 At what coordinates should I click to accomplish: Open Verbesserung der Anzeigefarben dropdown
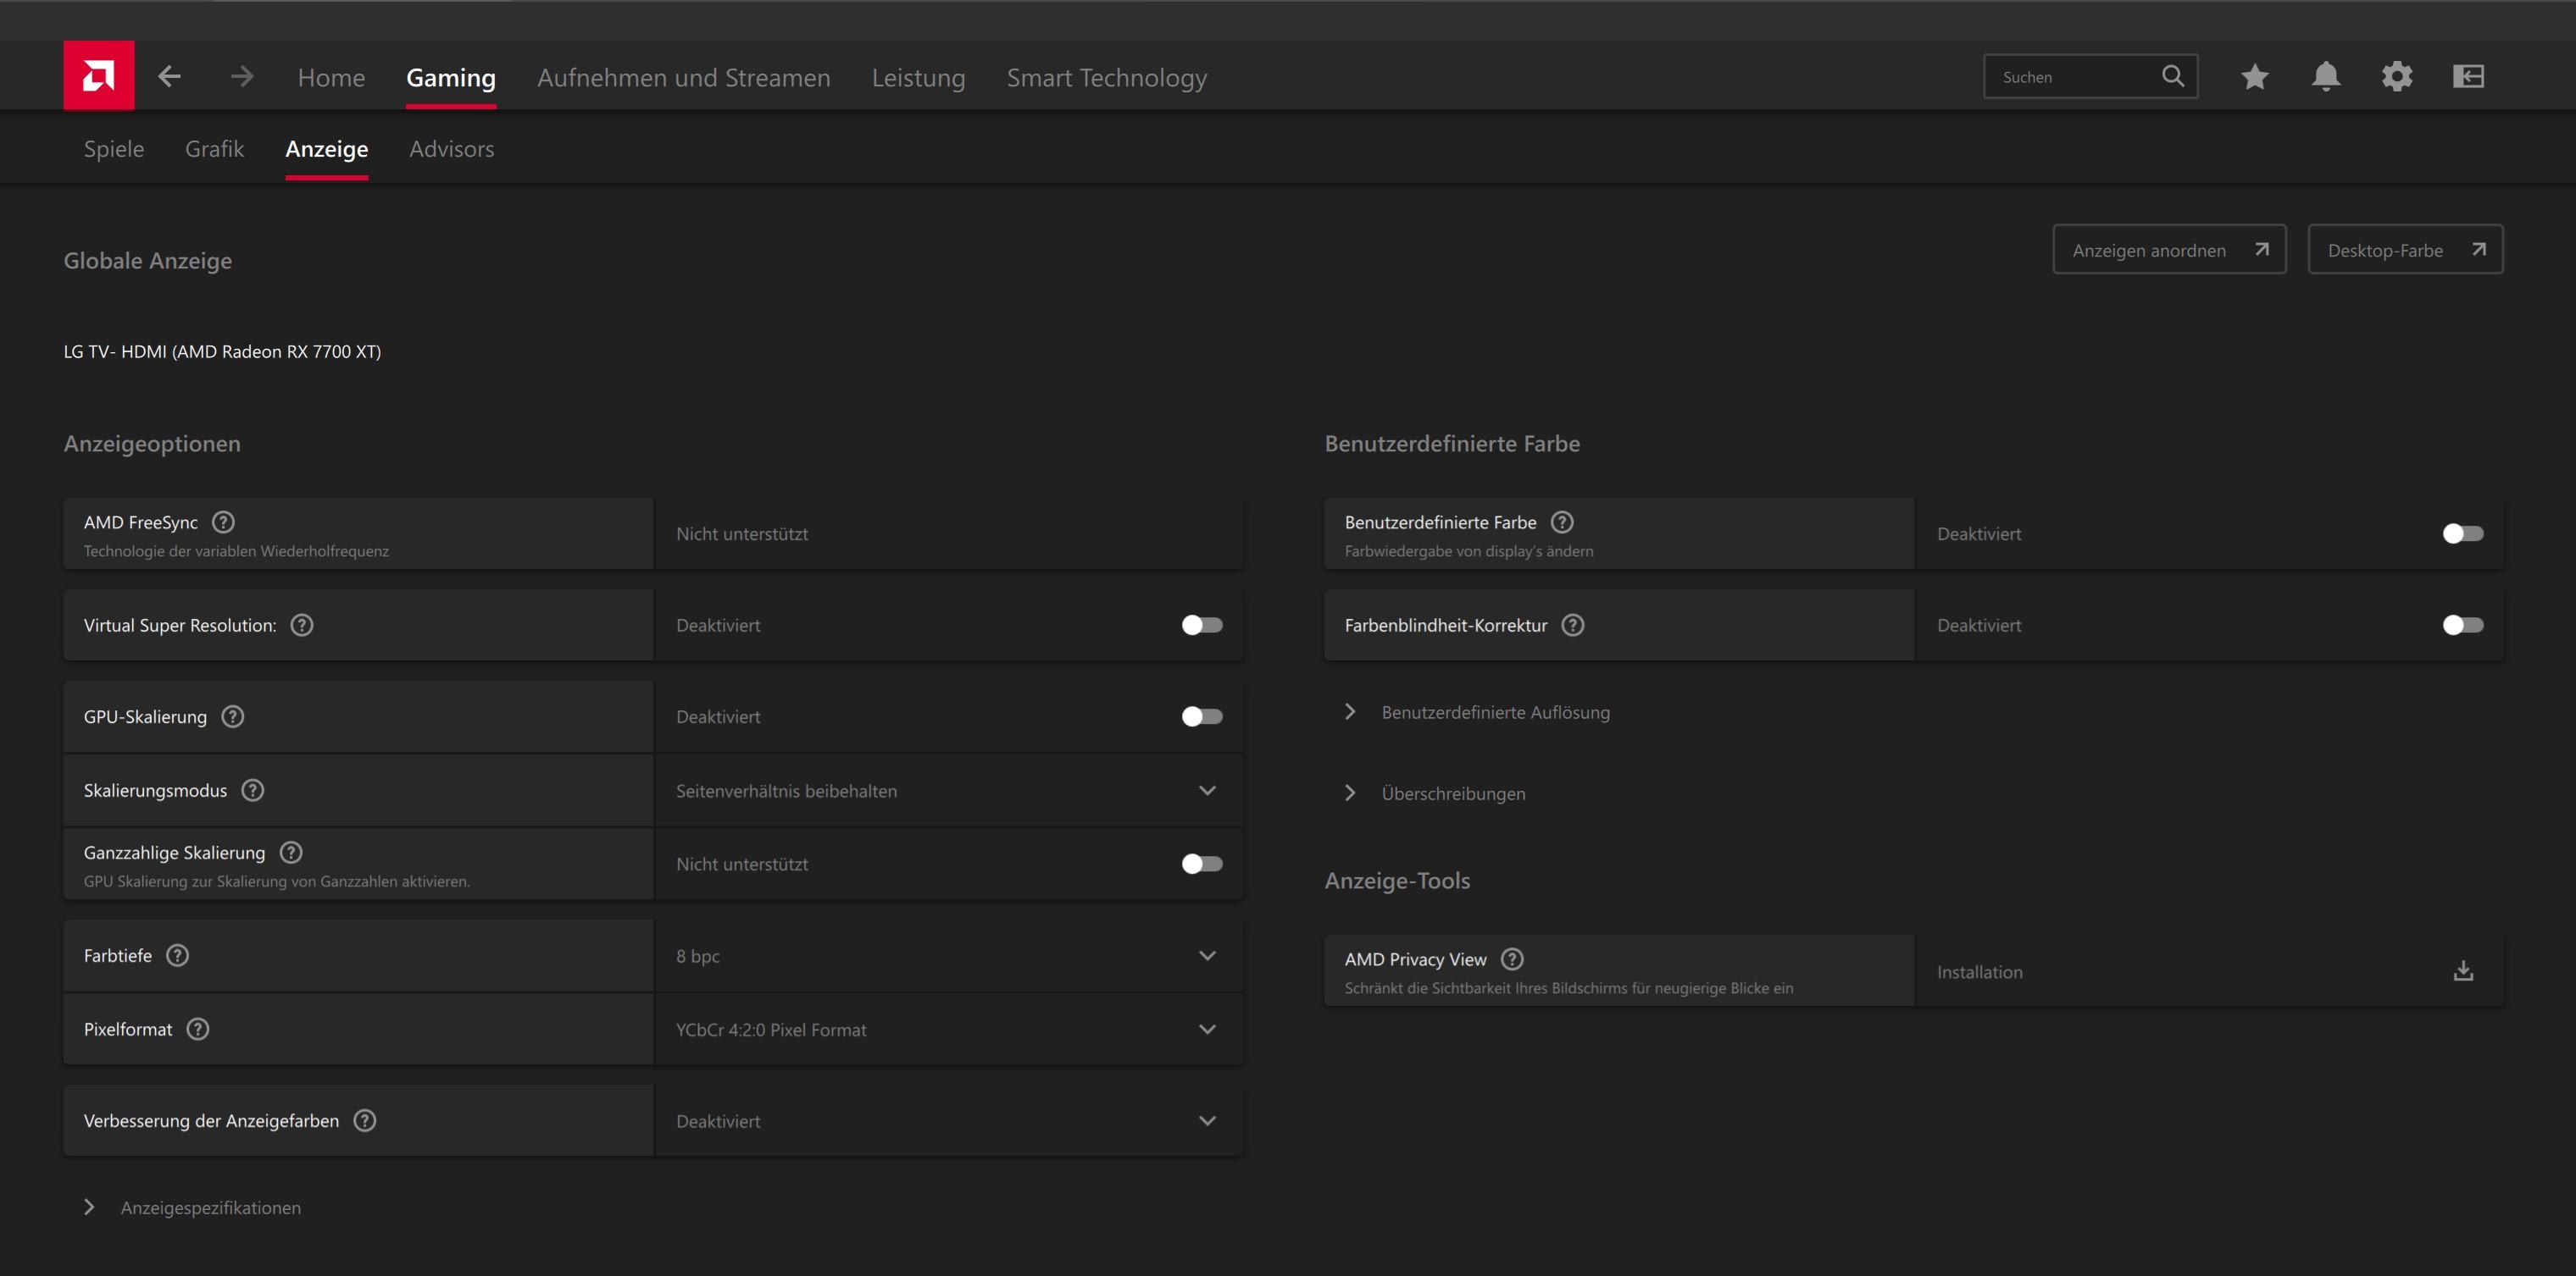pyautogui.click(x=948, y=1120)
